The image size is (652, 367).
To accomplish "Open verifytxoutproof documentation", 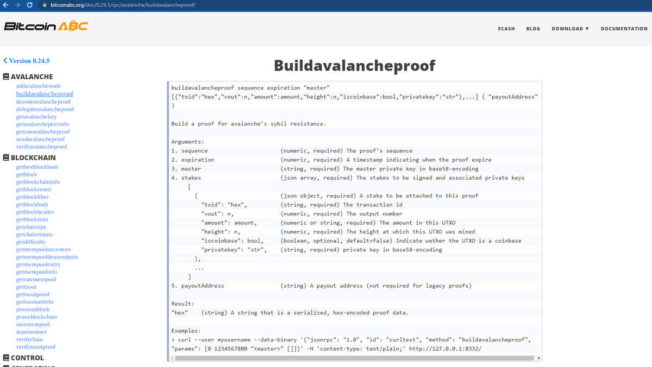I will [36, 347].
